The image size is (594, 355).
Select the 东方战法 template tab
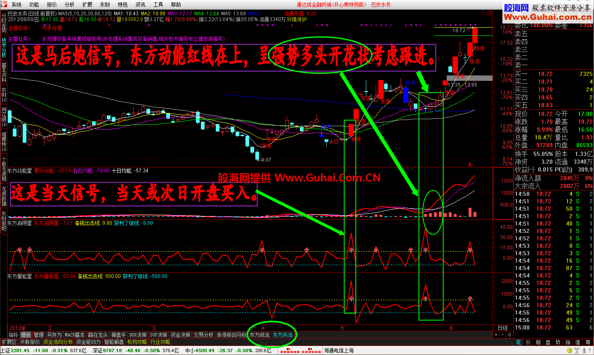tap(259, 335)
